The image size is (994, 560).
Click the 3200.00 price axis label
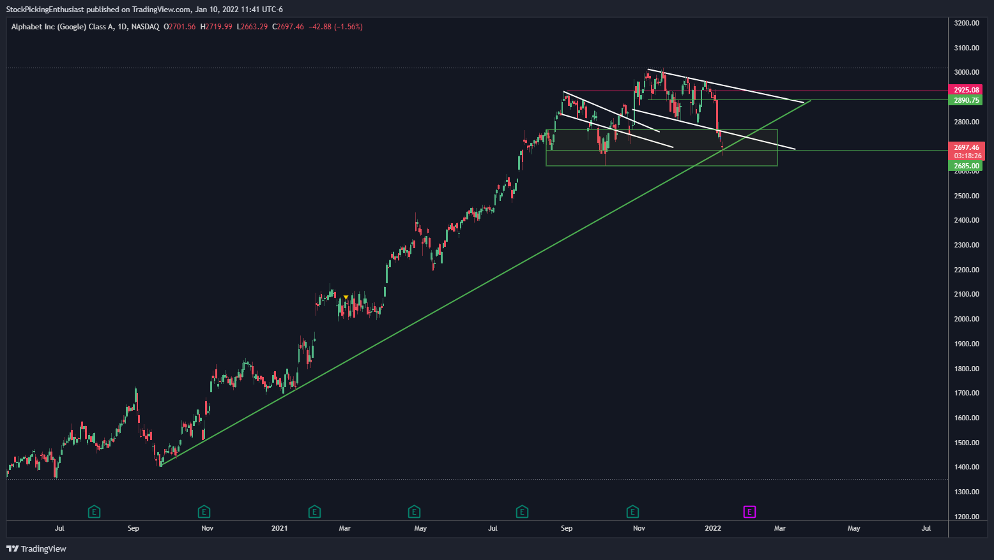click(967, 23)
